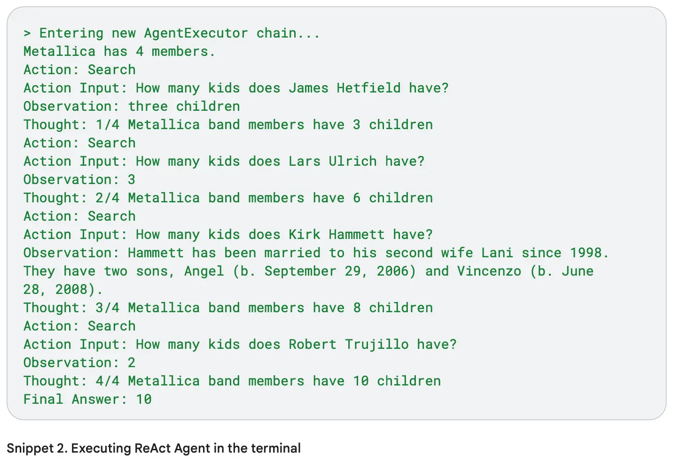
Task: Click the 'Entering new AgentExecutor chain...' line
Action: 172,33
